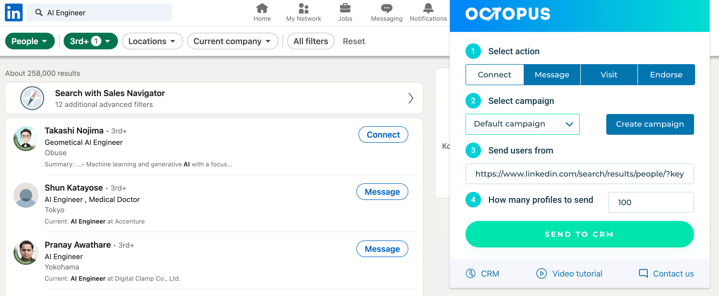Open Messaging speech bubble icon
The height and width of the screenshot is (296, 719).
[386, 9]
